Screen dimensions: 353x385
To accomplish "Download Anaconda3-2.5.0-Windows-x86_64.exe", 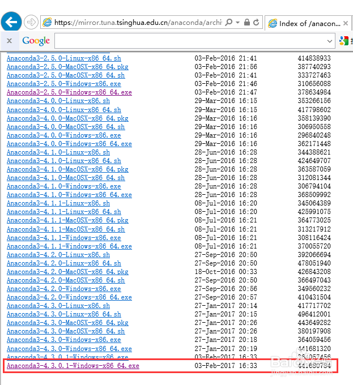I will click(x=69, y=92).
